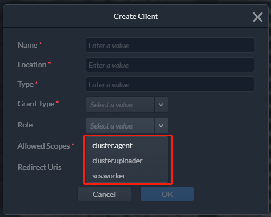Click the Grant Type label
271x217 pixels.
(36, 104)
